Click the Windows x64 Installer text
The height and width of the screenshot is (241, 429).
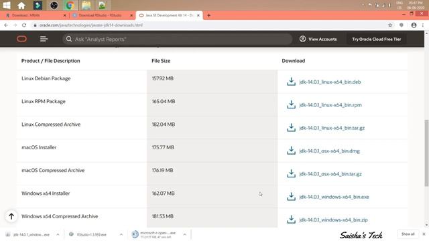point(46,193)
